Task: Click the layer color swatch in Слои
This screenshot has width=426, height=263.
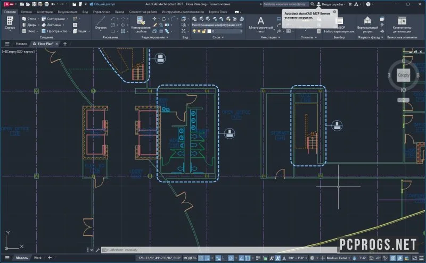Action: [x=209, y=31]
